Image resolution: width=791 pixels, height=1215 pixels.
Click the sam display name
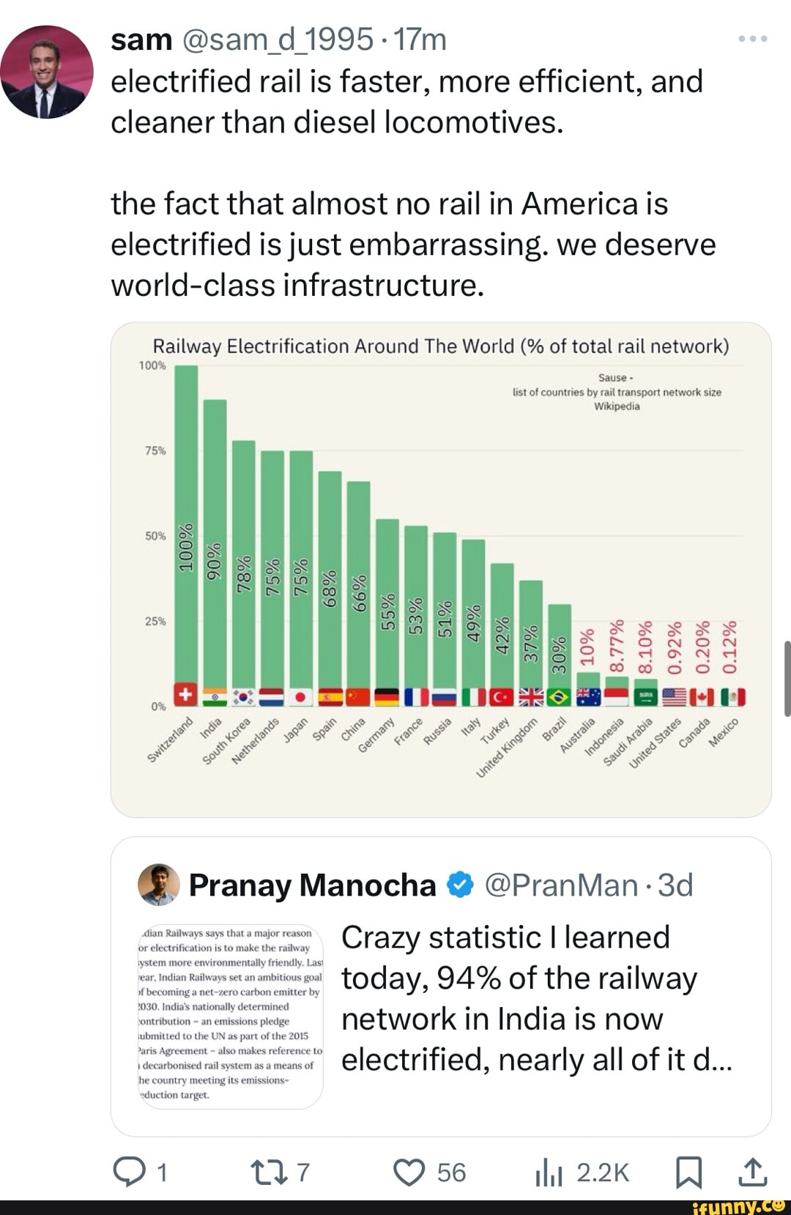[x=141, y=40]
